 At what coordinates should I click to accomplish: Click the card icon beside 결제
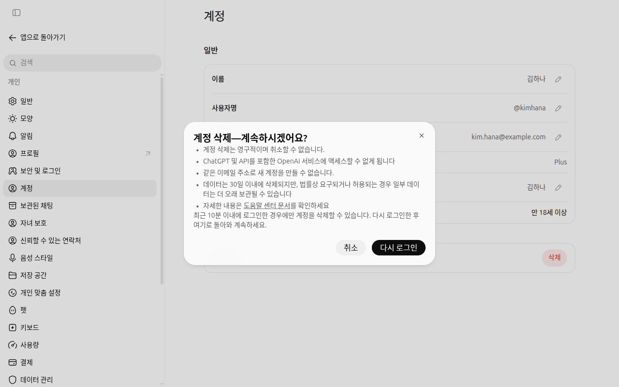(13, 362)
